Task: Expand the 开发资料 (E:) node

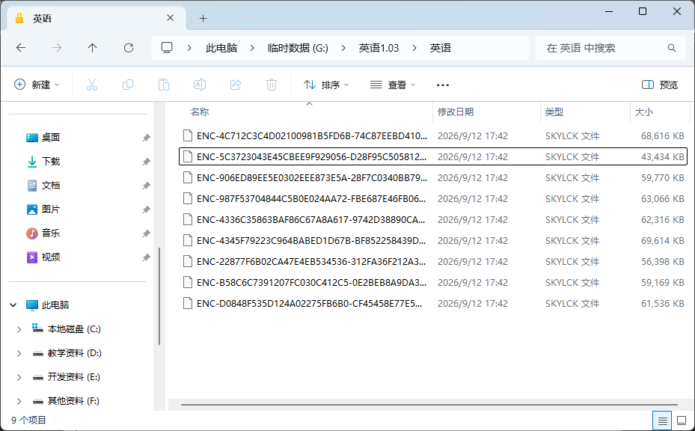Action: pyautogui.click(x=19, y=377)
